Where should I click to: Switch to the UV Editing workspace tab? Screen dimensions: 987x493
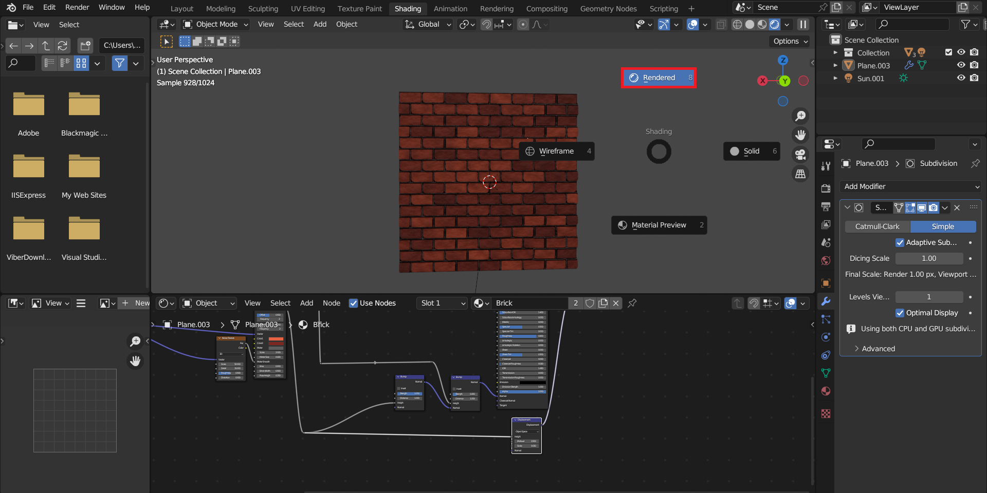(x=307, y=9)
